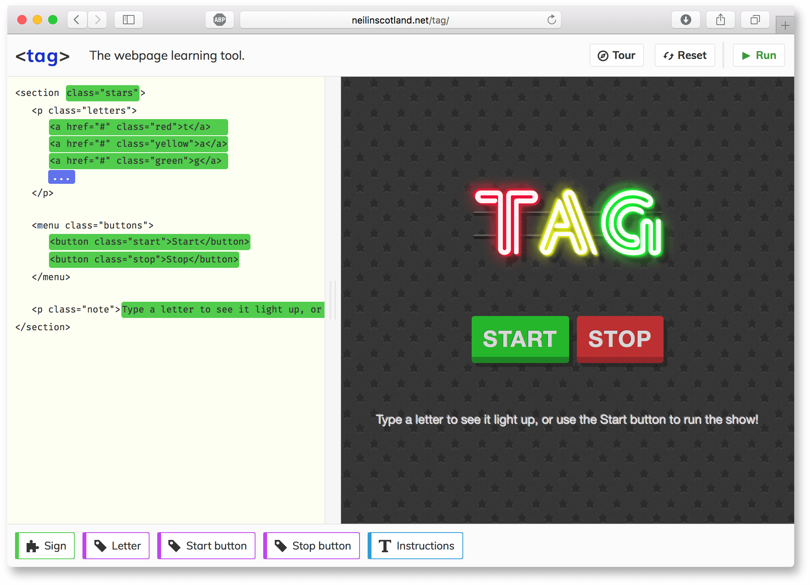The image size is (810, 585).
Task: Reload page using refresh icon
Action: click(x=551, y=20)
